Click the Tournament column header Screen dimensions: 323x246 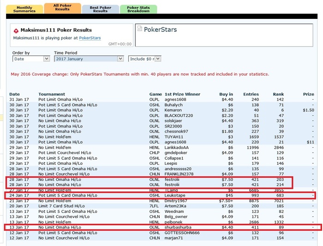(x=51, y=94)
